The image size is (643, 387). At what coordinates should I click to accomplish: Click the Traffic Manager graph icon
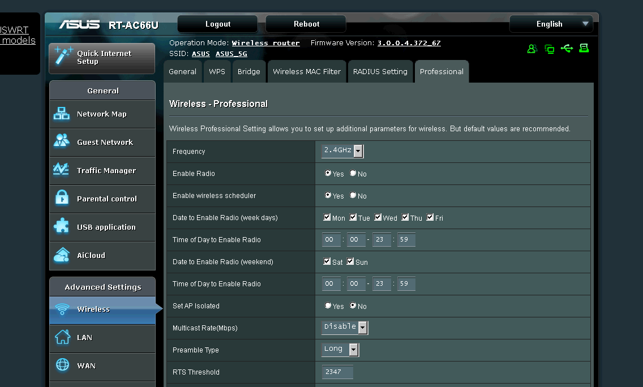coord(61,169)
